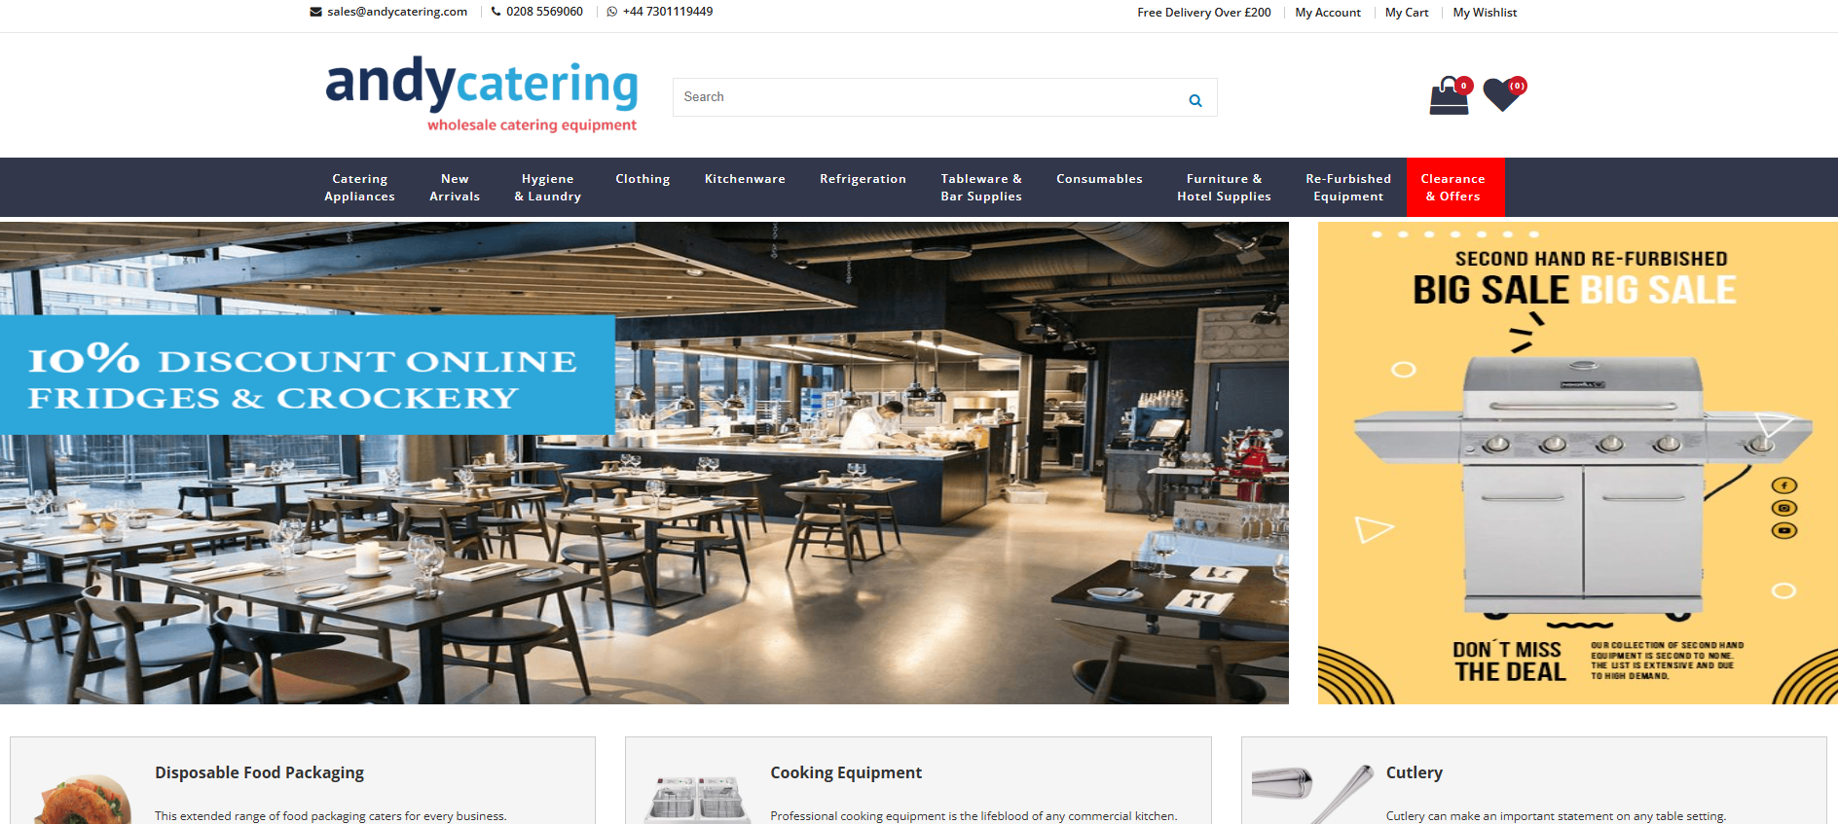The image size is (1838, 824).
Task: Click the YouTube icon on the sale banner
Action: [1783, 530]
